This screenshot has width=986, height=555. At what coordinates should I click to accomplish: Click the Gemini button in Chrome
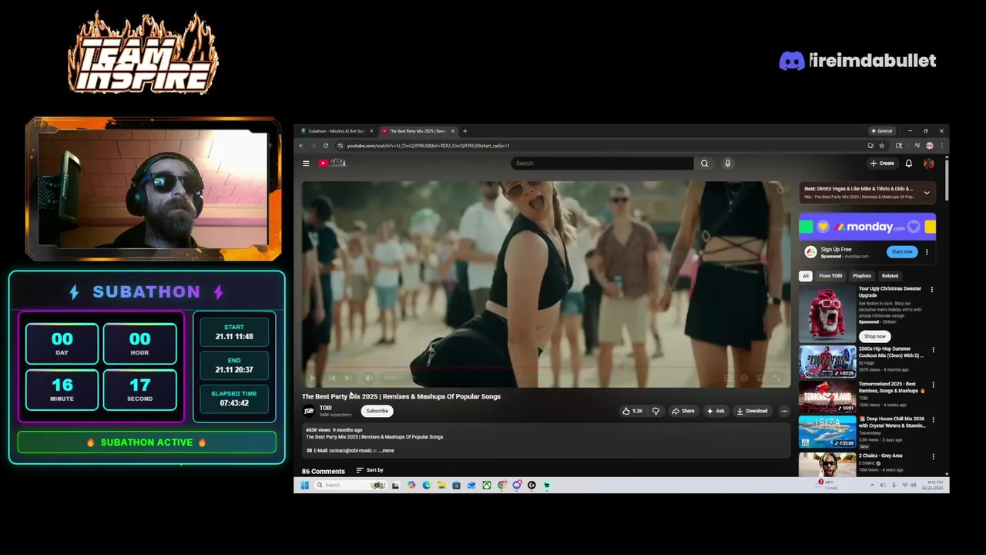[x=881, y=131]
